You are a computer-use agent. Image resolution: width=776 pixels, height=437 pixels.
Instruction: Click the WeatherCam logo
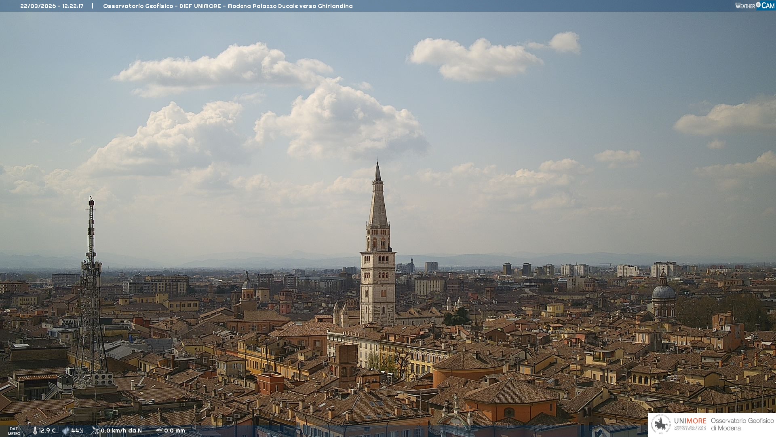point(755,6)
